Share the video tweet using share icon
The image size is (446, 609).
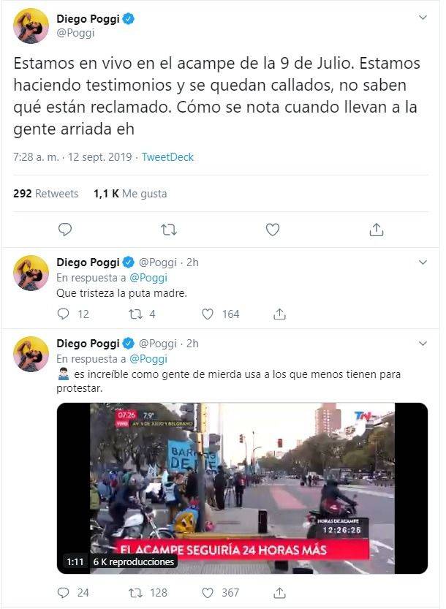coord(279,593)
